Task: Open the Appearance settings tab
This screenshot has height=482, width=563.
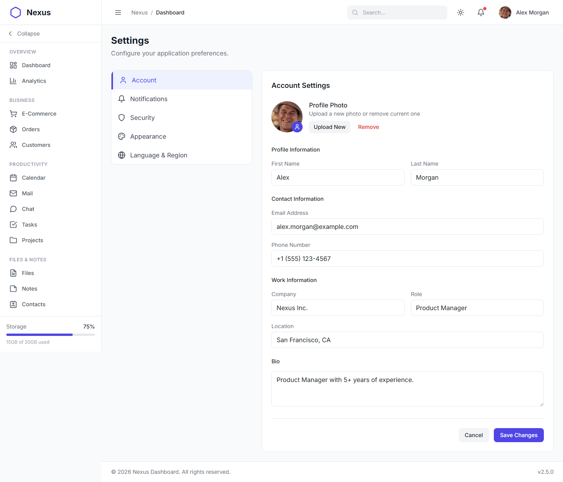Action: coord(182,136)
